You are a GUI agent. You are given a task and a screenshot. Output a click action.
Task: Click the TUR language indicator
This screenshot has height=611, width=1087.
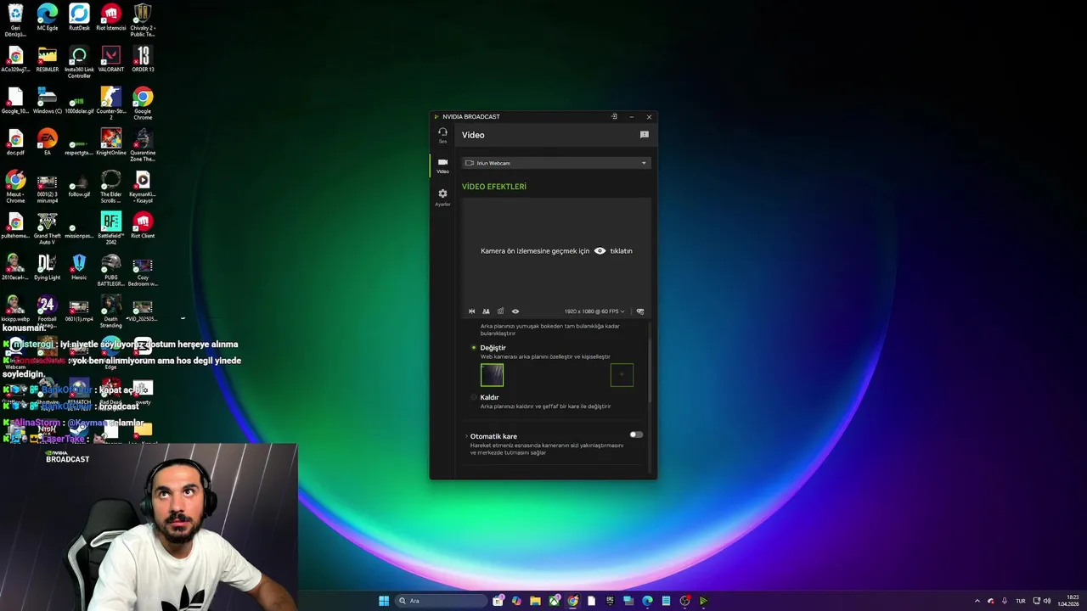1020,601
